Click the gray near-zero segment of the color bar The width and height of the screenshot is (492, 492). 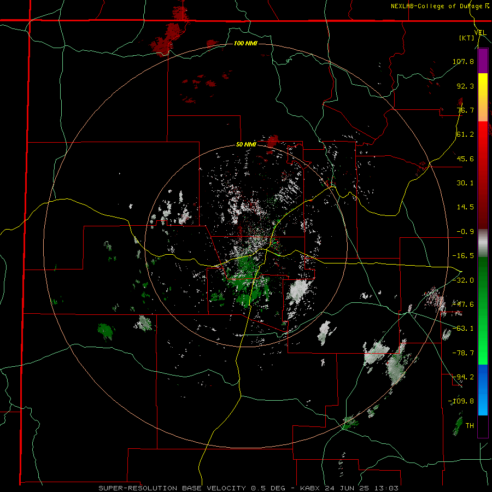coord(483,243)
